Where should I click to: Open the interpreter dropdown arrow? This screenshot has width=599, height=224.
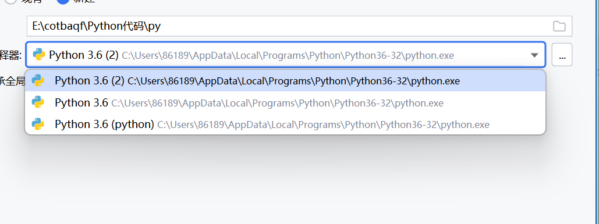pos(534,55)
